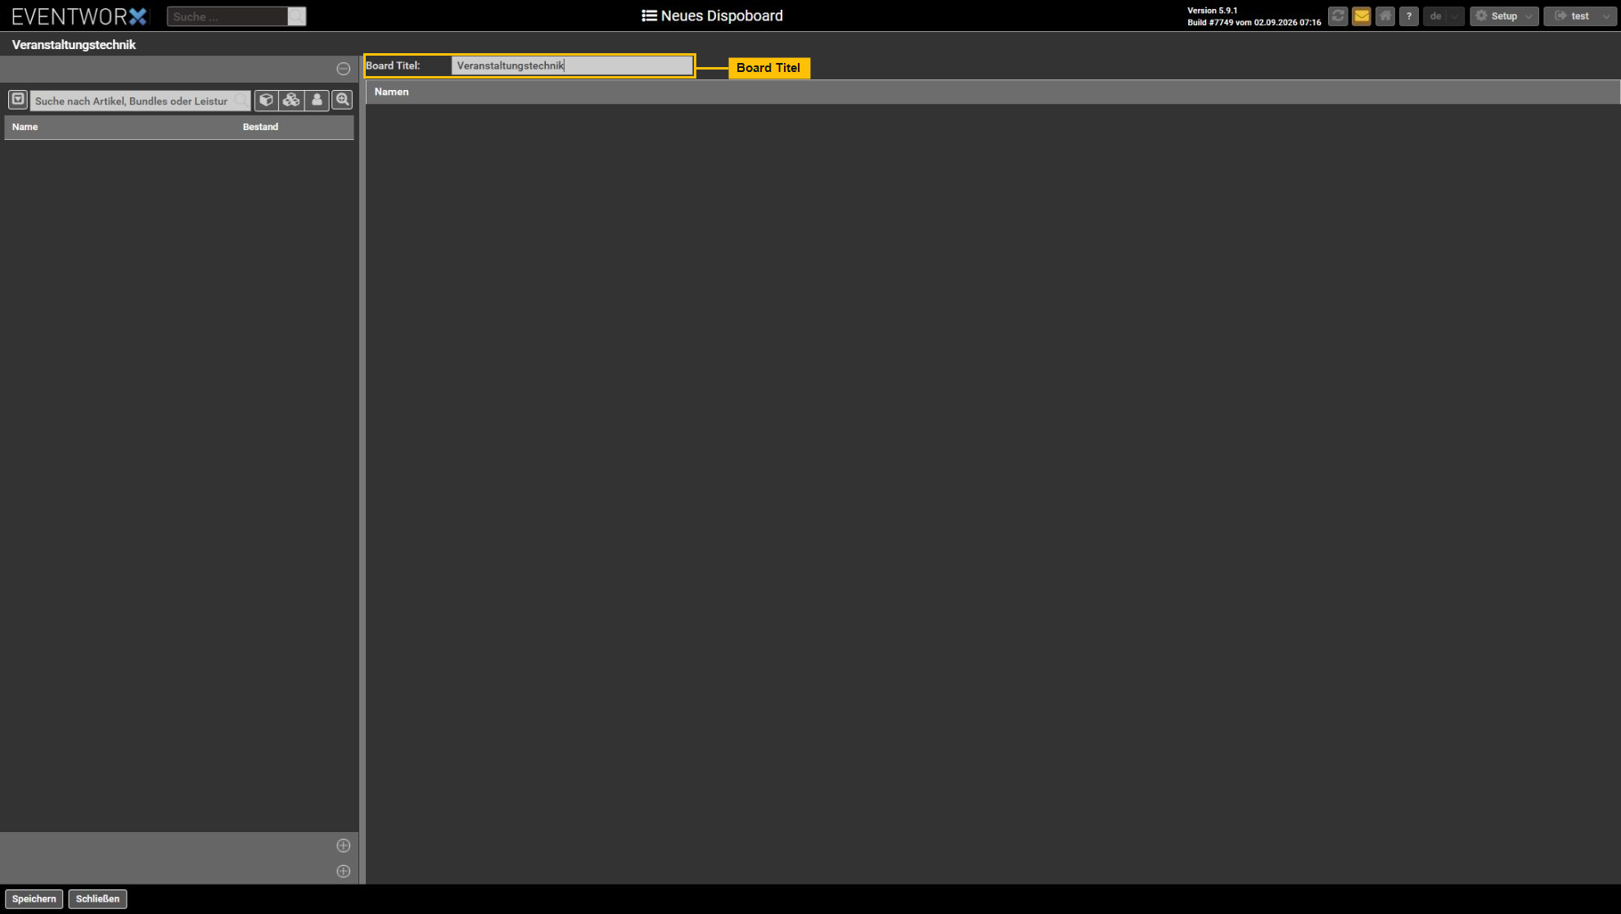
Task: Click the Schließen button
Action: pyautogui.click(x=97, y=898)
